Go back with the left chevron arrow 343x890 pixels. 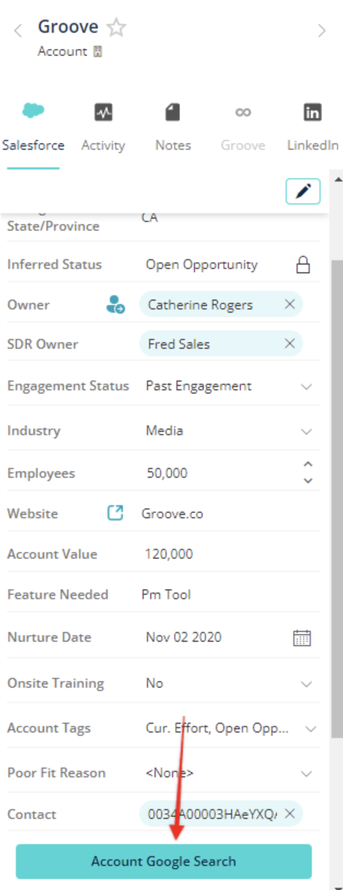coord(18,31)
